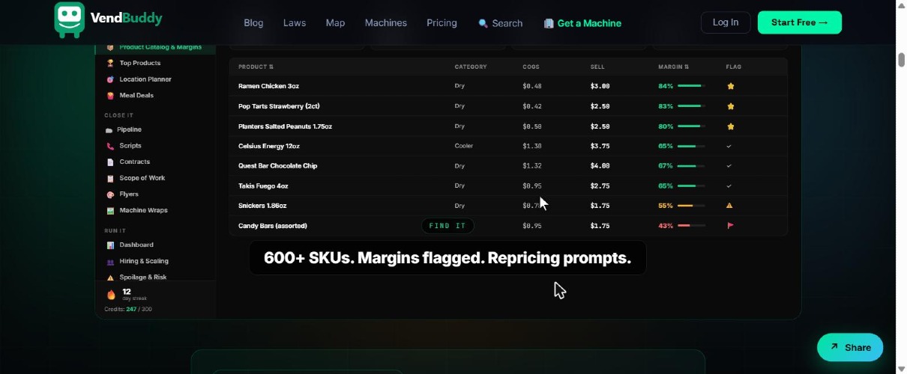Viewport: 907px width, 374px height.
Task: Click warning triangle flag for Snickers 1.86oz
Action: [730, 206]
